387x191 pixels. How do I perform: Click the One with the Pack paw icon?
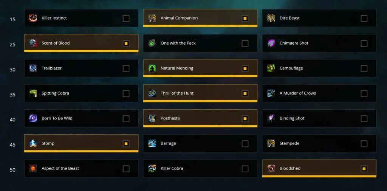[x=152, y=43]
